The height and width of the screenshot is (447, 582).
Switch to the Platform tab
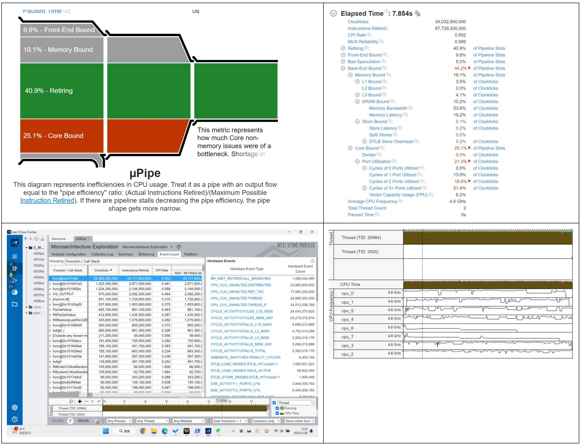click(x=191, y=254)
